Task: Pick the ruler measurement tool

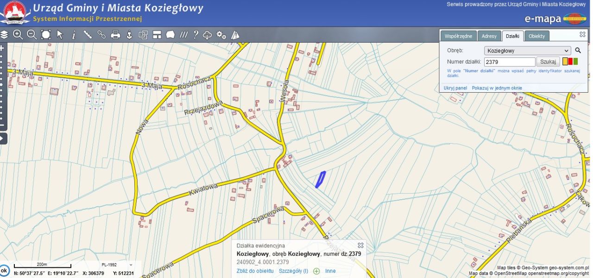Action: point(88,35)
